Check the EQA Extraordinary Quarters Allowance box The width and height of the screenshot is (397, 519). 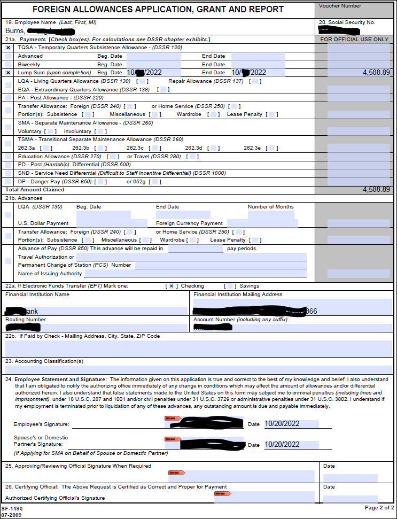163,90
